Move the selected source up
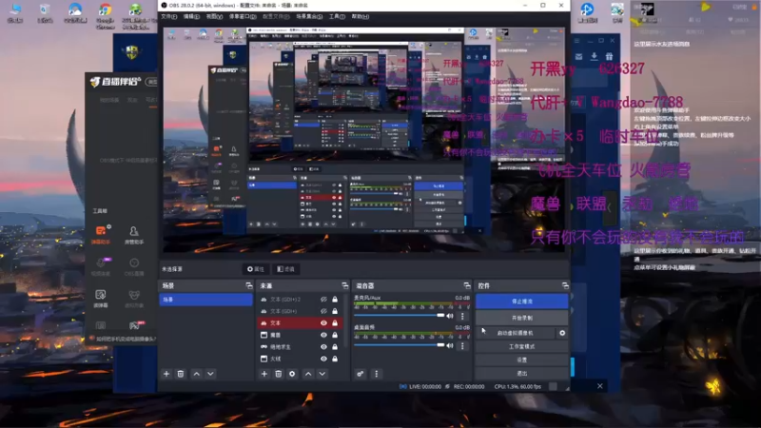This screenshot has width=761, height=428. point(308,374)
